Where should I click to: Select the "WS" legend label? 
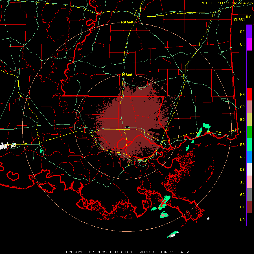[x=242, y=157]
